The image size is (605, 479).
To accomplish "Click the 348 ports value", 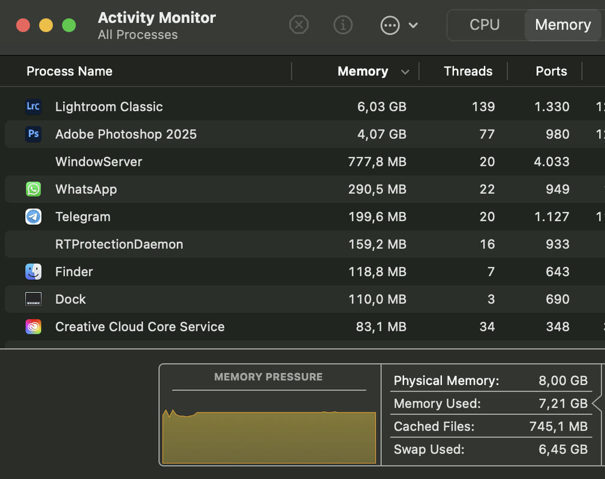I will pyautogui.click(x=558, y=327).
